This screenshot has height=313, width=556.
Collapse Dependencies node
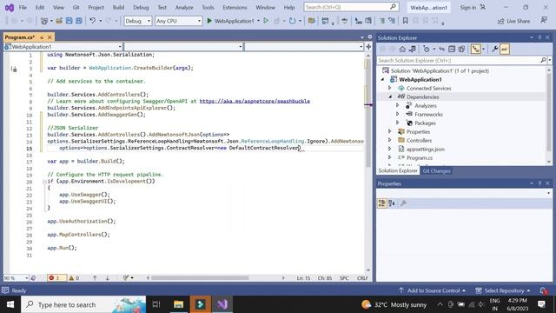tap(390, 97)
